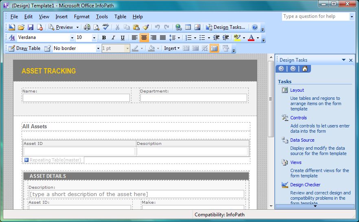Apply the yellow highlight color
Screen dimensions: 359x222
(237, 37)
